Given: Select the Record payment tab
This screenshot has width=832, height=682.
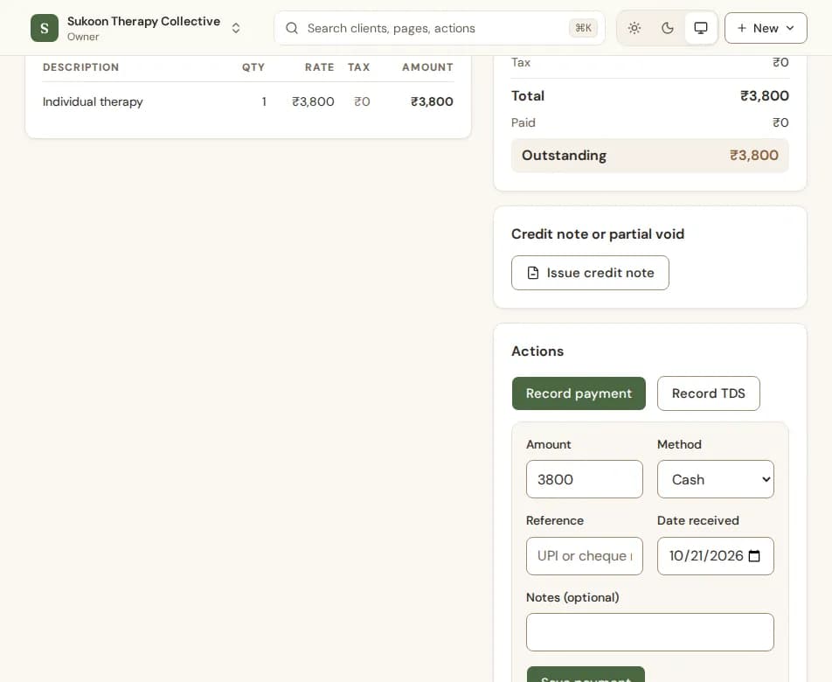Looking at the screenshot, I should [579, 393].
